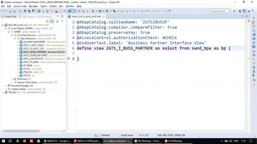Click the Firefox icon on the taskbar
The width and height of the screenshot is (257, 144).
pos(24,141)
